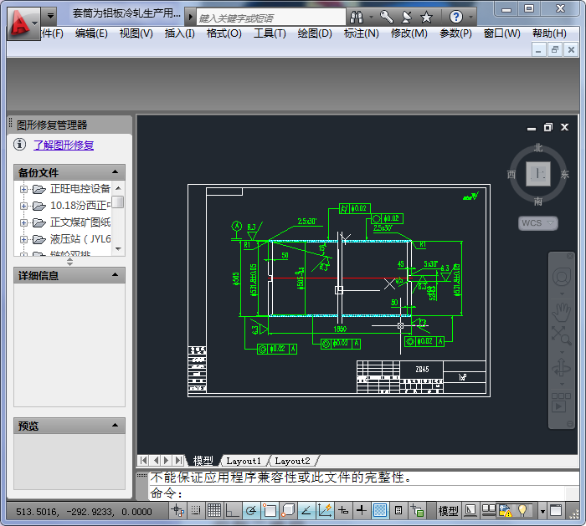Open the Communication Center satellite icon
The height and width of the screenshot is (526, 586).
pos(405,17)
